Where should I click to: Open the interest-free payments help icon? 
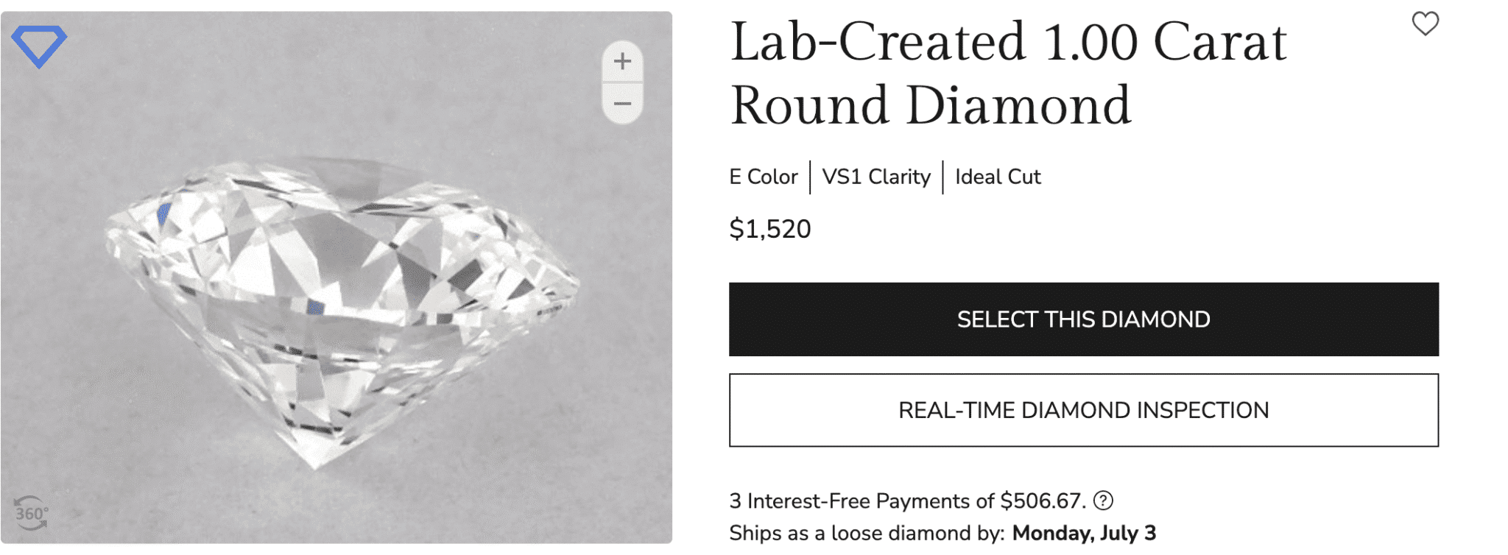click(x=1102, y=501)
